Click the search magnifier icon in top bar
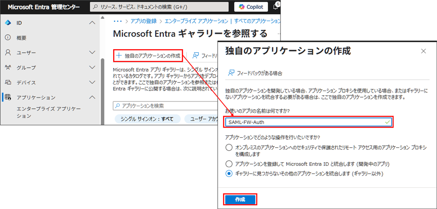Image resolution: width=437 pixels, height=209 pixels. 96,7
